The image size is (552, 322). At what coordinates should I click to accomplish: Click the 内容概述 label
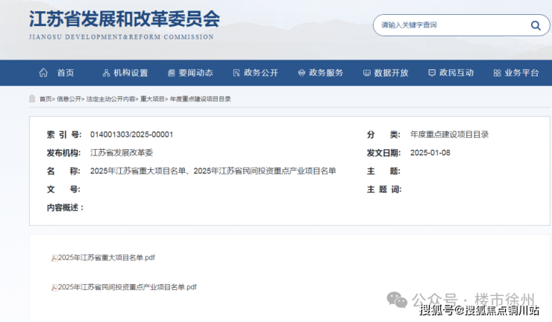[66, 208]
